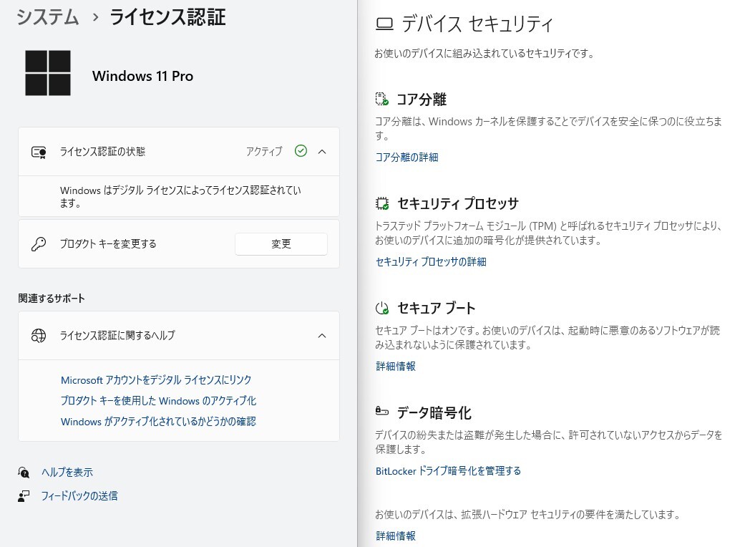Collapse the ライセンス認証の状態 section
This screenshot has height=547, width=750.
point(322,152)
